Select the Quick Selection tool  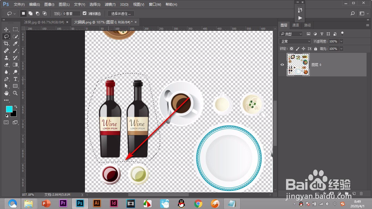(x=15, y=36)
